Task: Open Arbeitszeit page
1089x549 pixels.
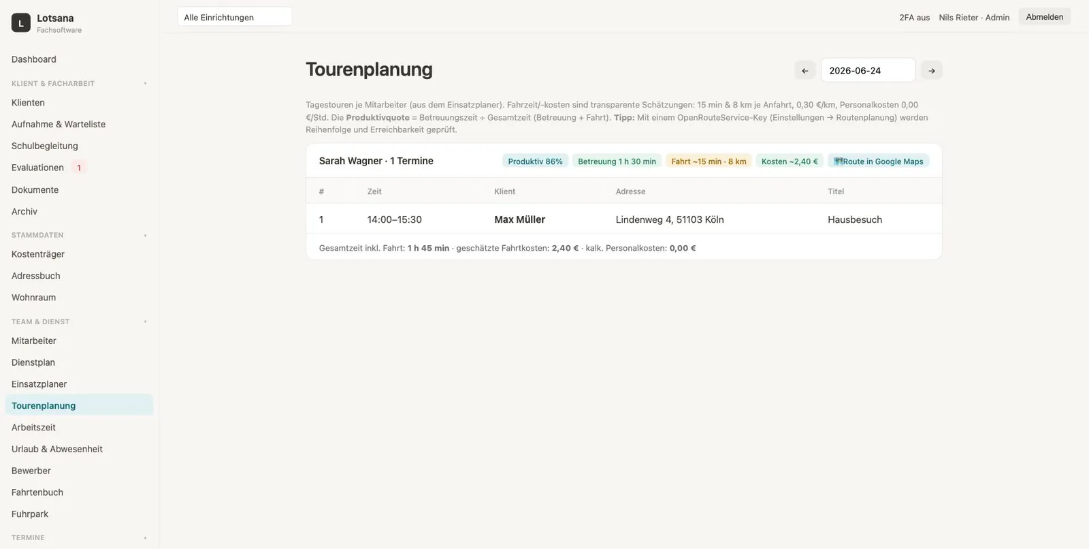Action: click(79, 427)
